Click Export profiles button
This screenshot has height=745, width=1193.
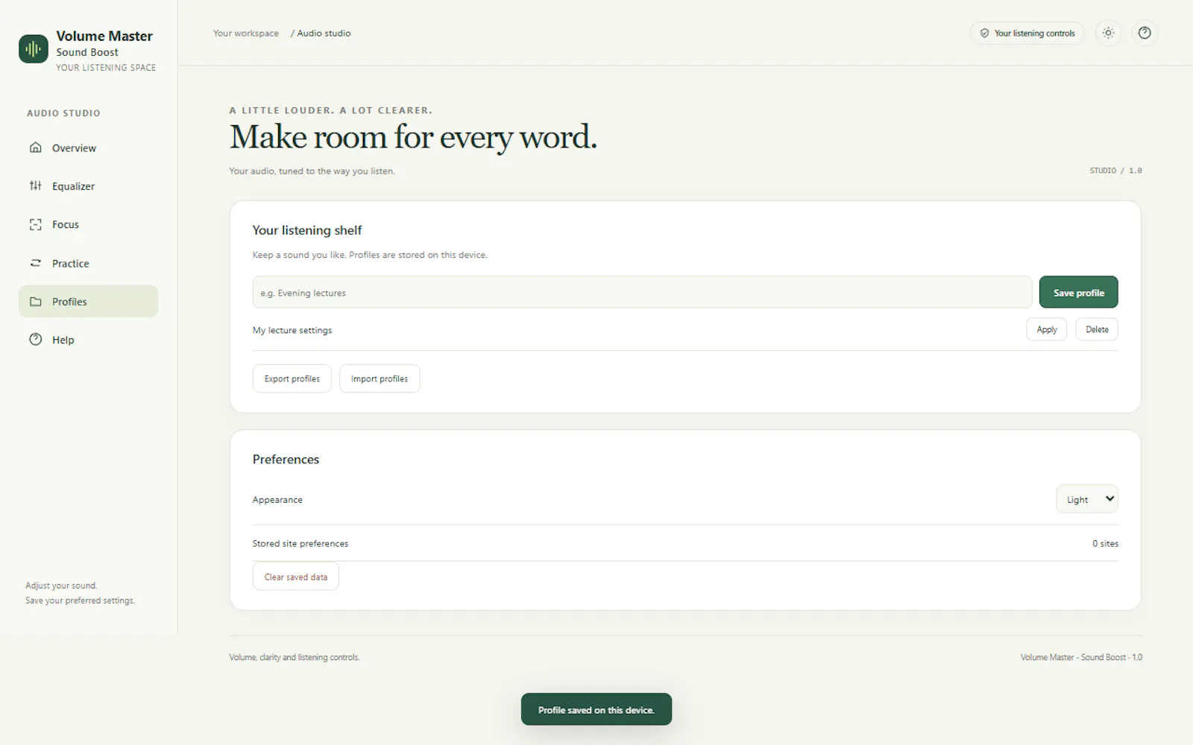292,378
